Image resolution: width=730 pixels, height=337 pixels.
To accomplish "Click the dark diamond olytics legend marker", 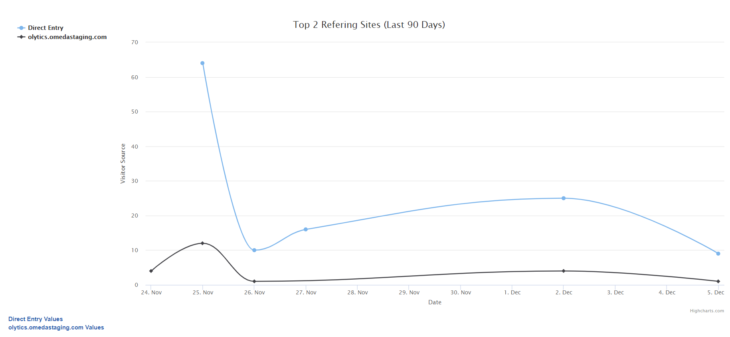I will 22,37.
